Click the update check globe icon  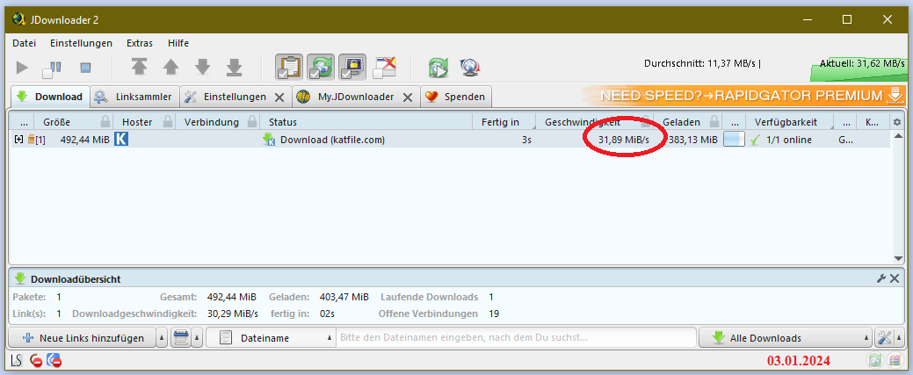[469, 68]
